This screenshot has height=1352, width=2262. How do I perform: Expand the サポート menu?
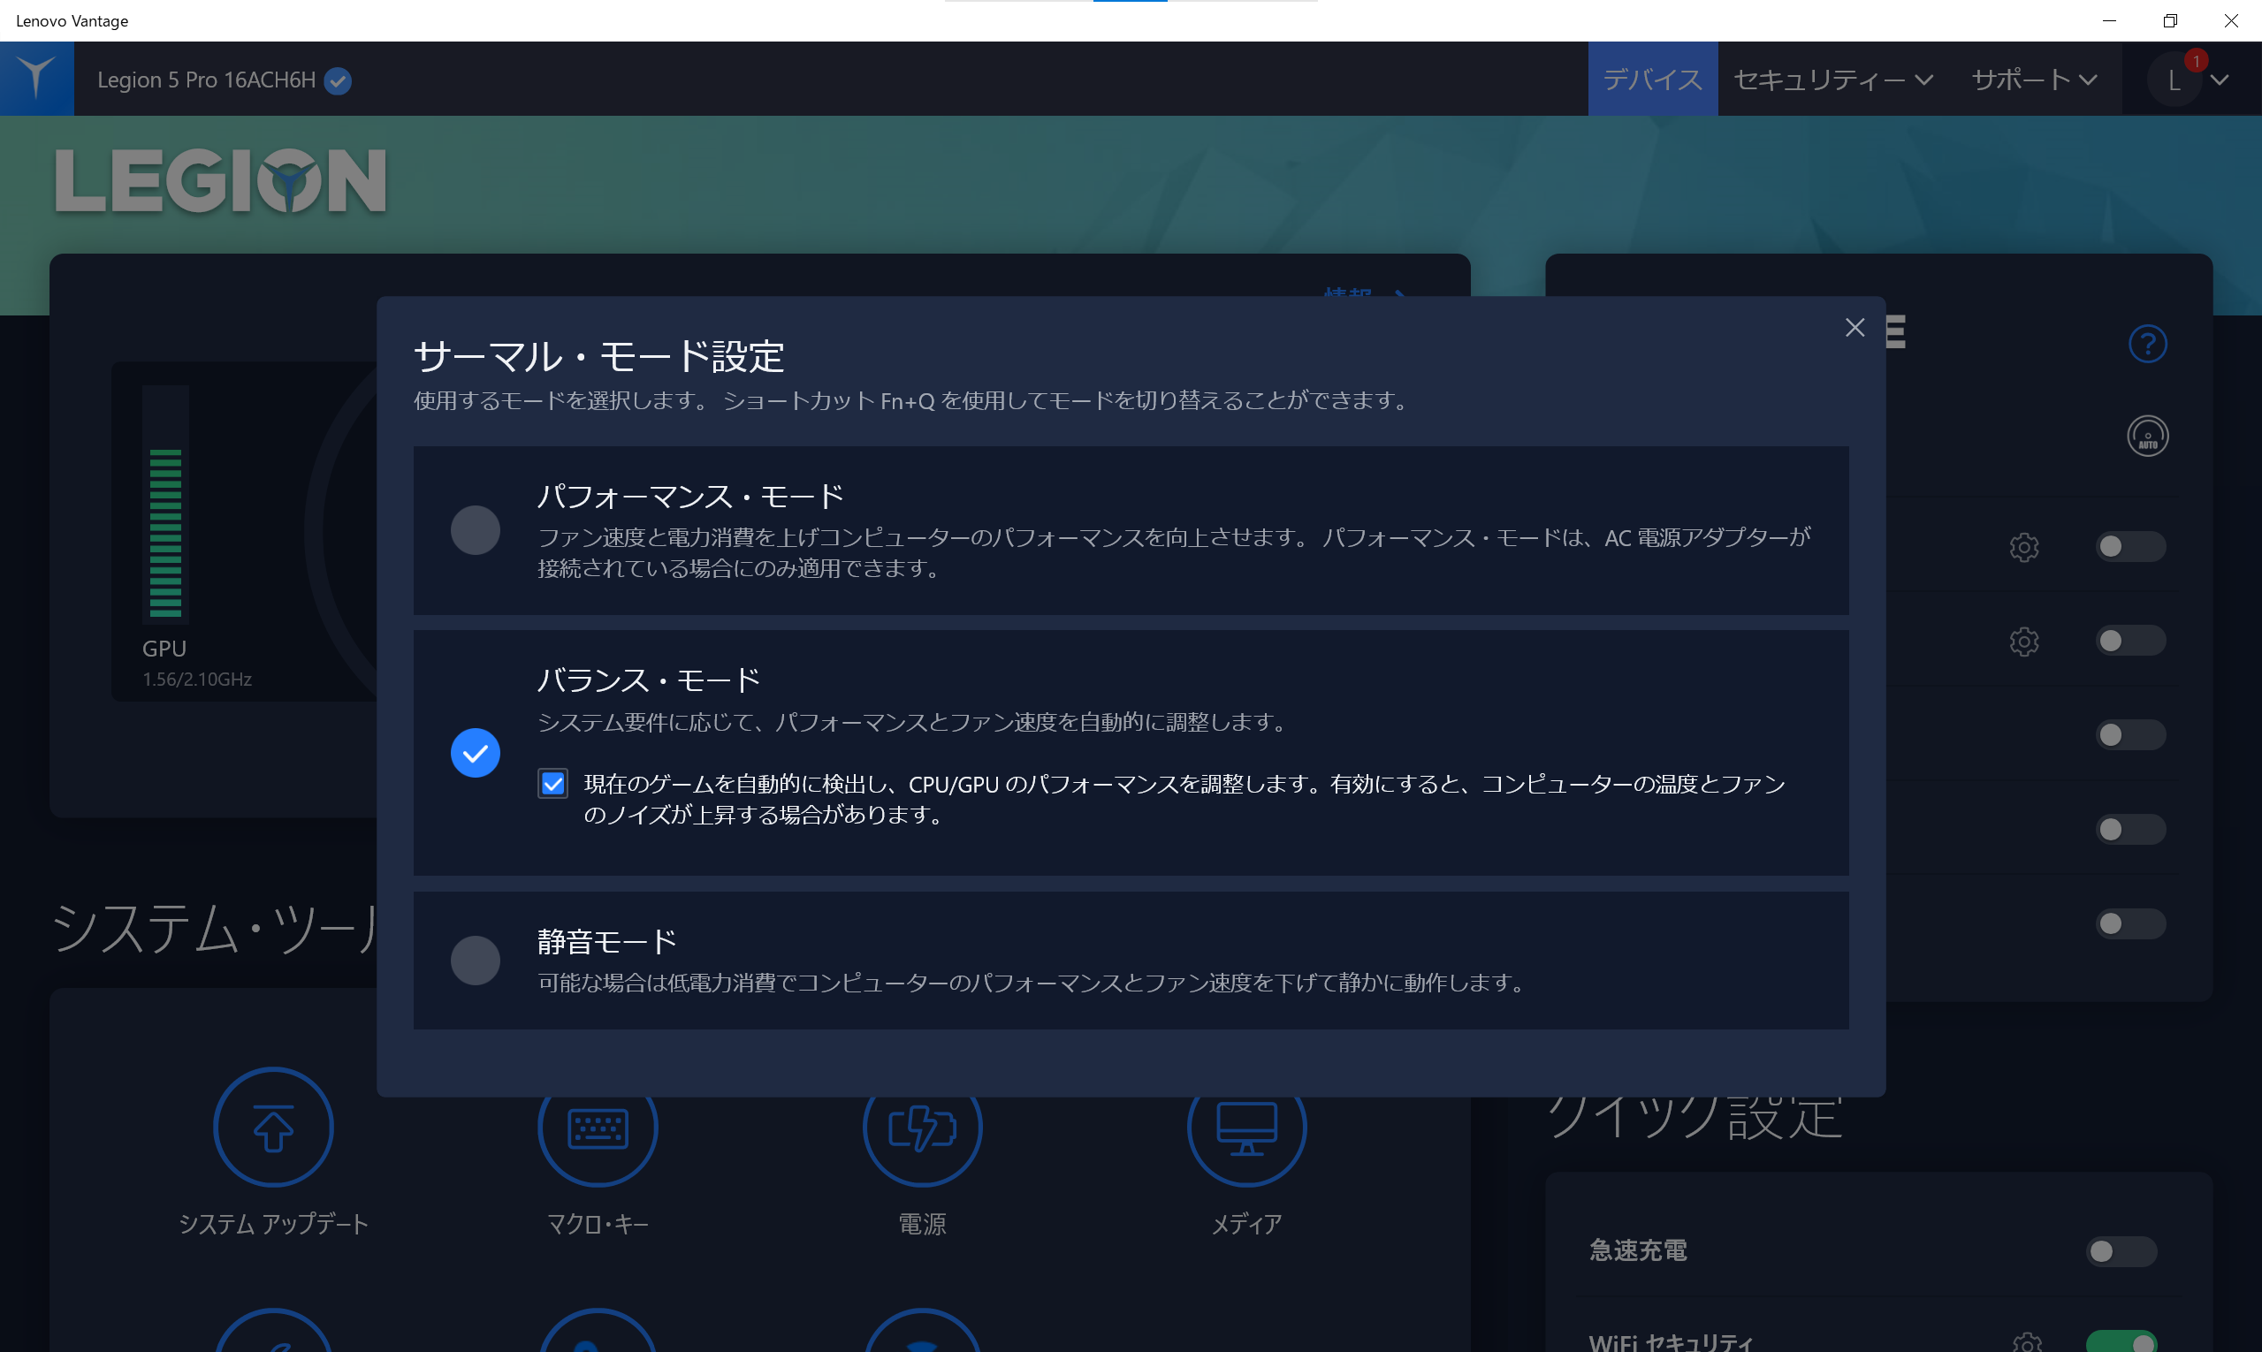2034,80
